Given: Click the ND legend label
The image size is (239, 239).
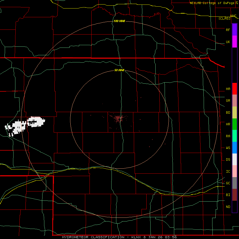Looking at the screenshot, I should click(228, 207).
